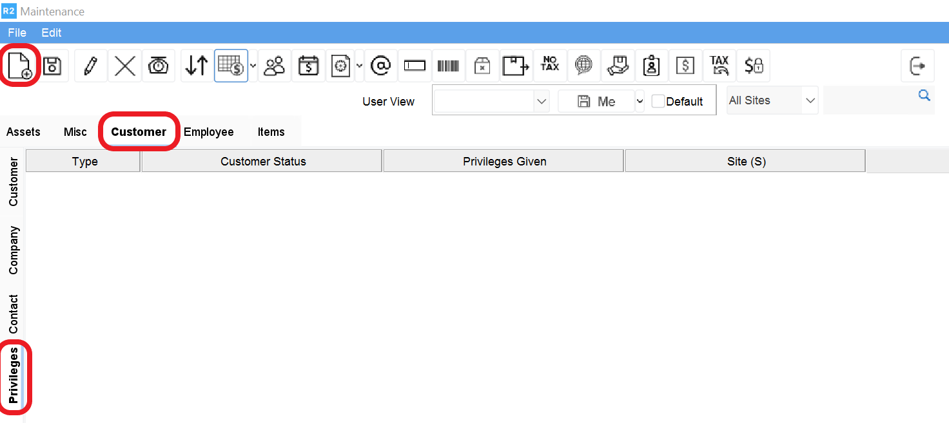Open the File menu
Screen dimensions: 949x423
(x=17, y=32)
